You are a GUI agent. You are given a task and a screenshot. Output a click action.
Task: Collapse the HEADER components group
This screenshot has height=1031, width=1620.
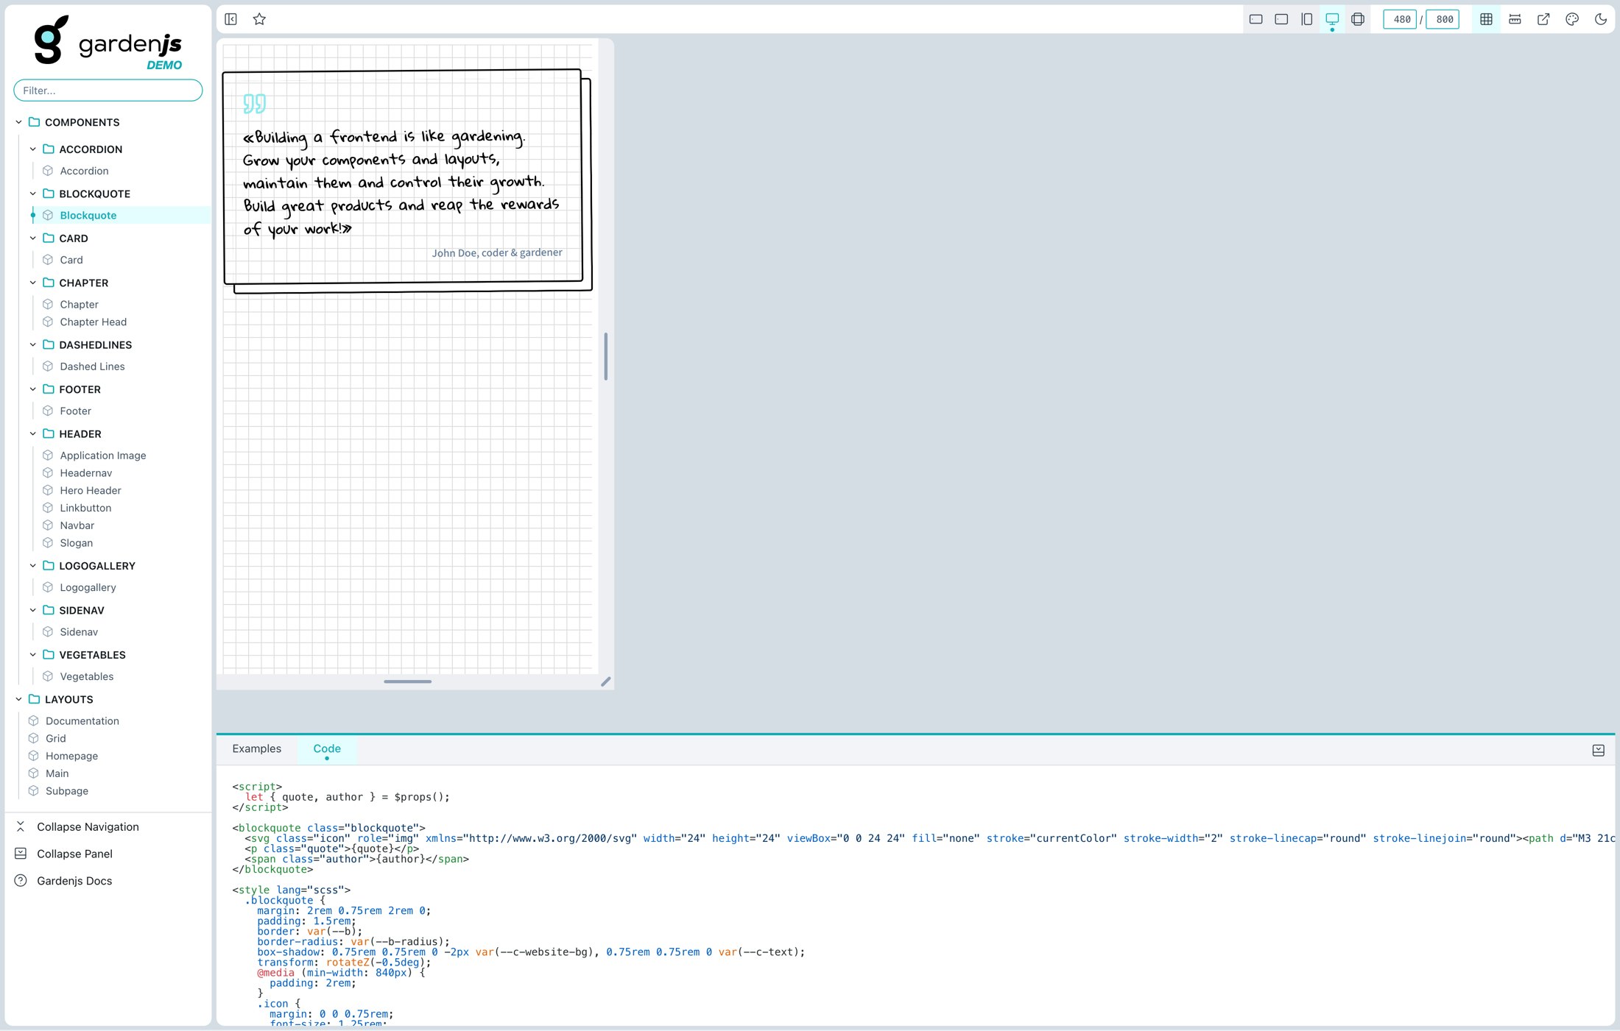click(33, 433)
